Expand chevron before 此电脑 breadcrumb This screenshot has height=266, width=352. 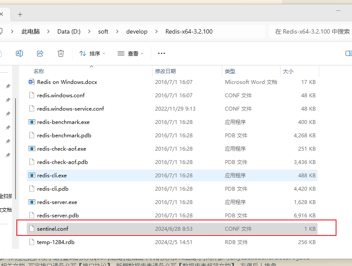pos(12,31)
